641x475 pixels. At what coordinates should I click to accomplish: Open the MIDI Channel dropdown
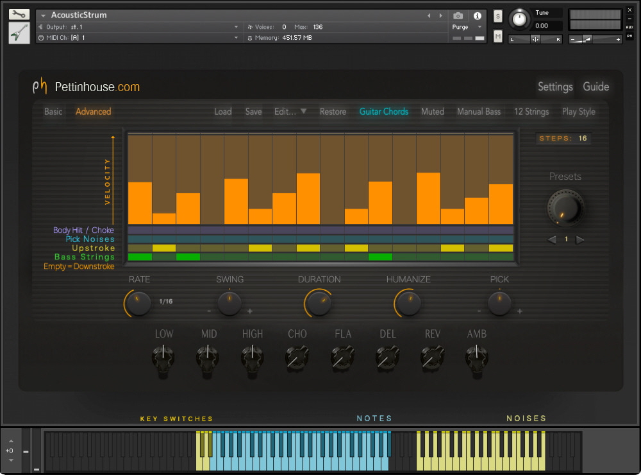tap(237, 37)
